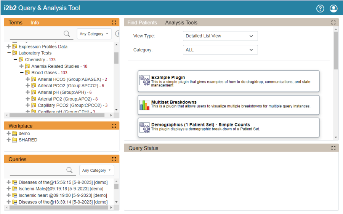Open the View Type dropdown

click(x=220, y=36)
